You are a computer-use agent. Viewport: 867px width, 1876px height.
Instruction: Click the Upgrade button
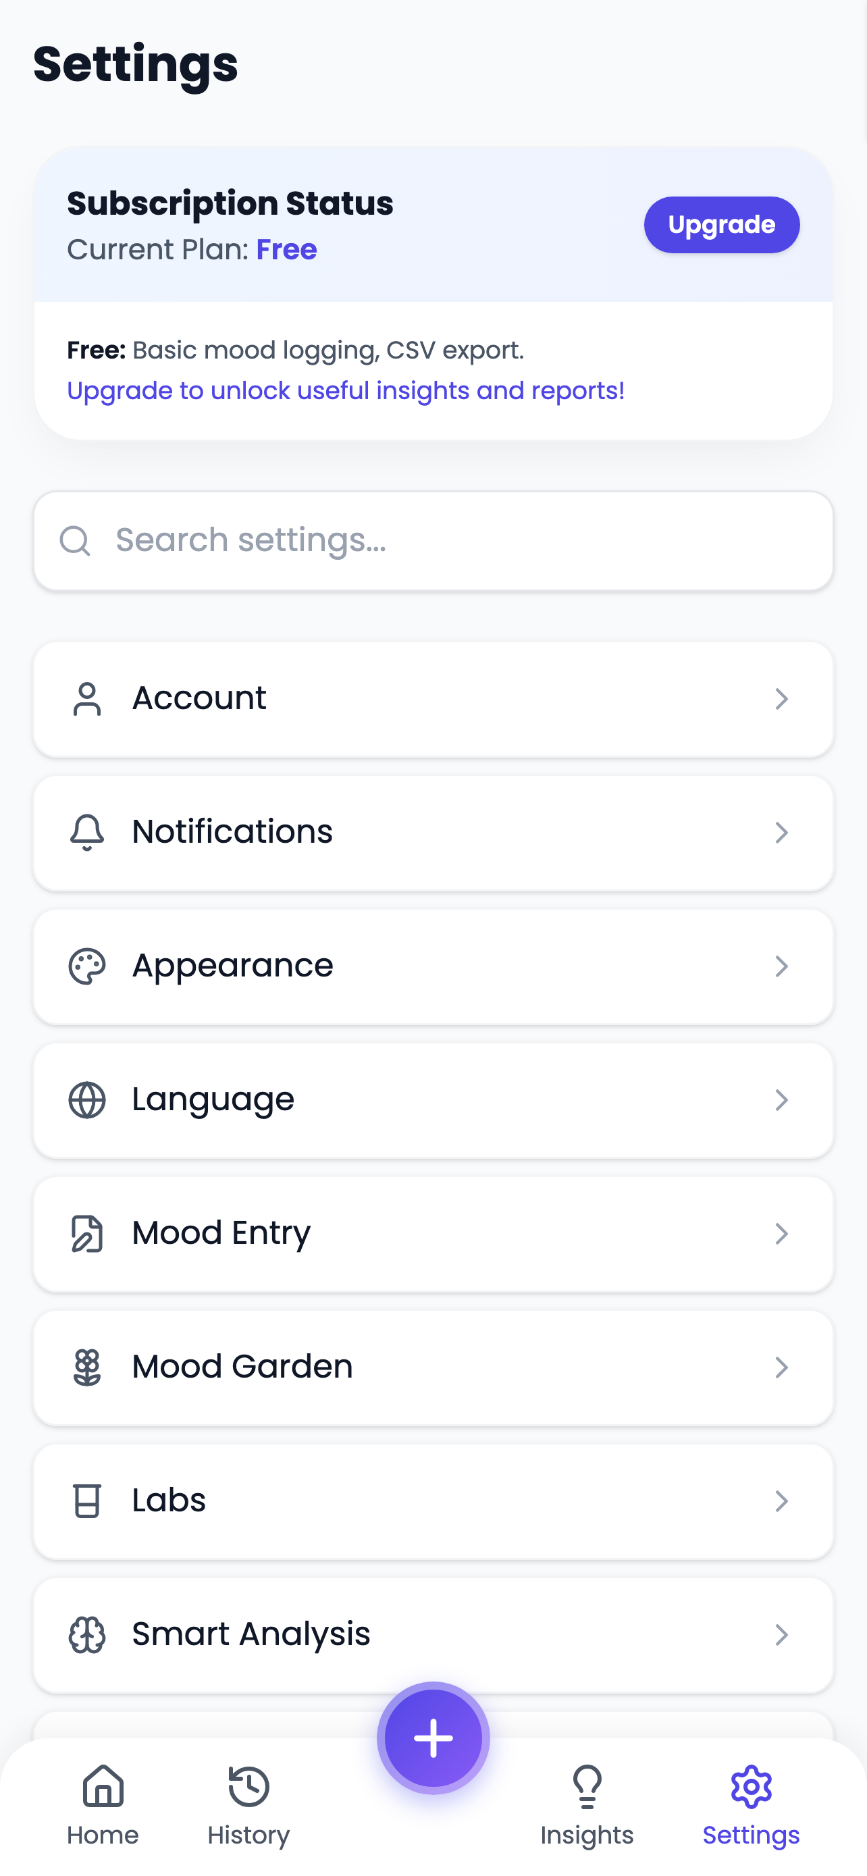coord(721,225)
